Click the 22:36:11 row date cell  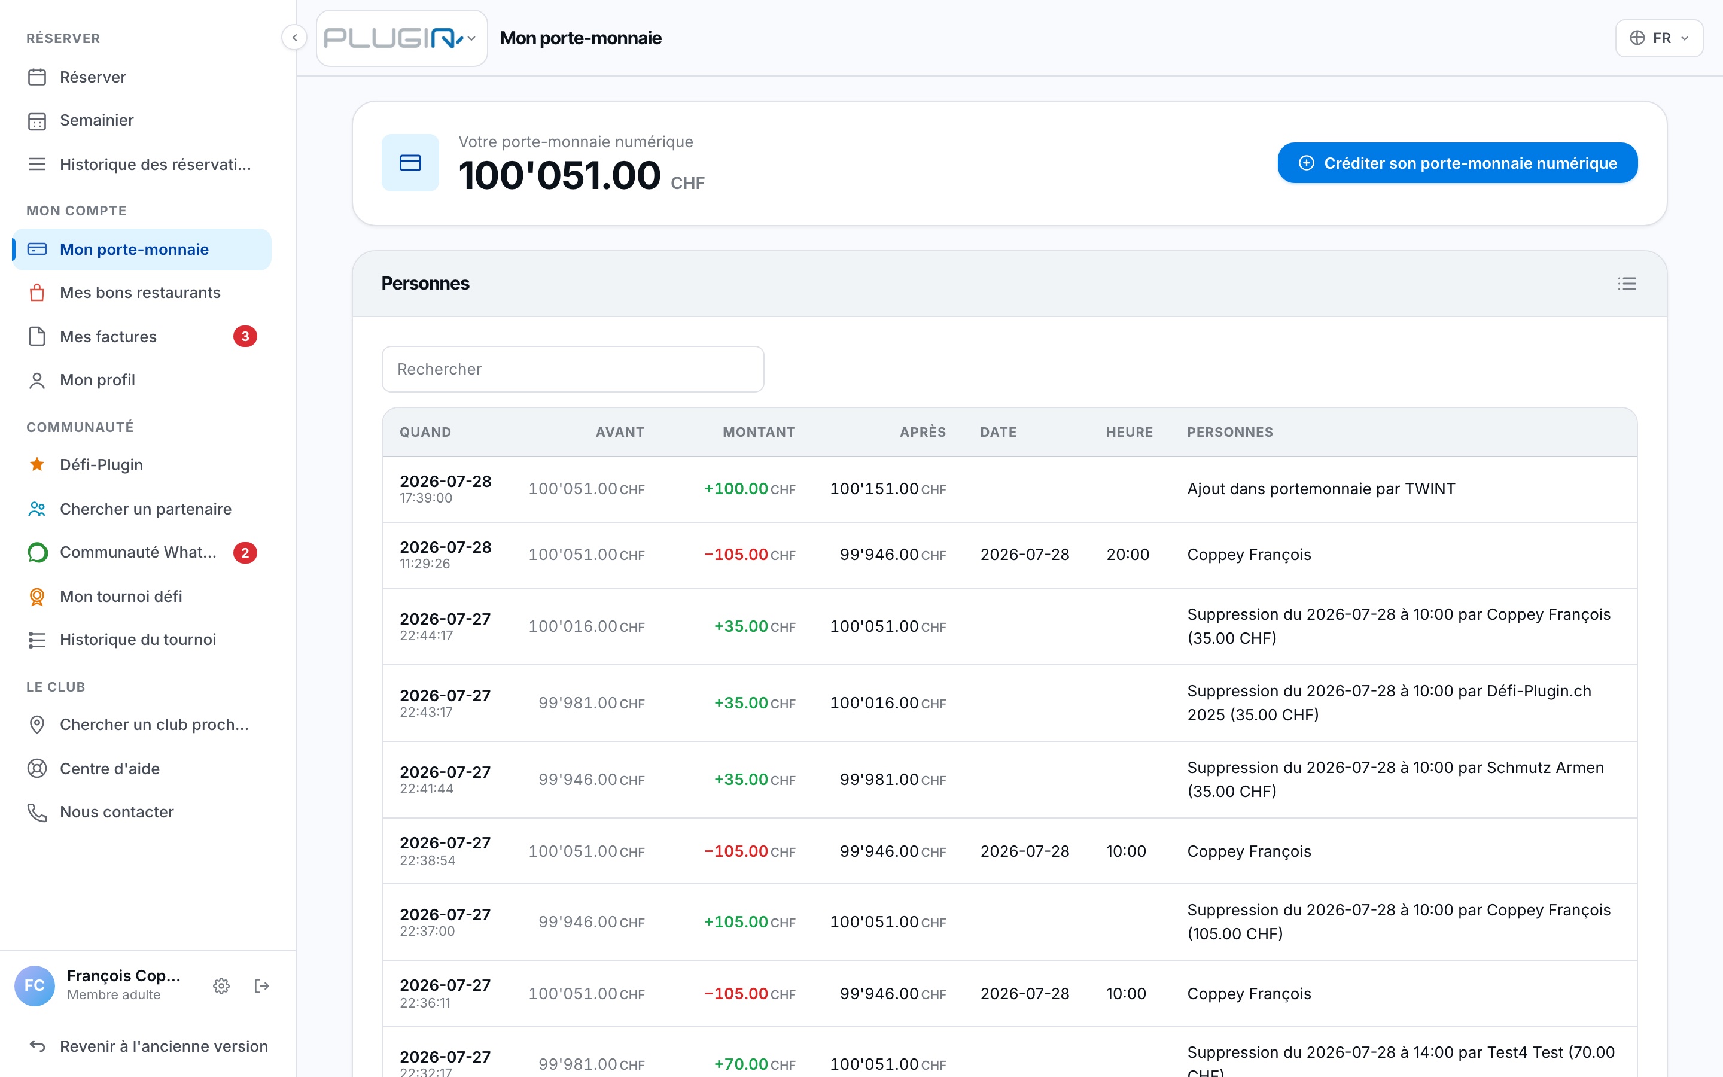point(445,994)
